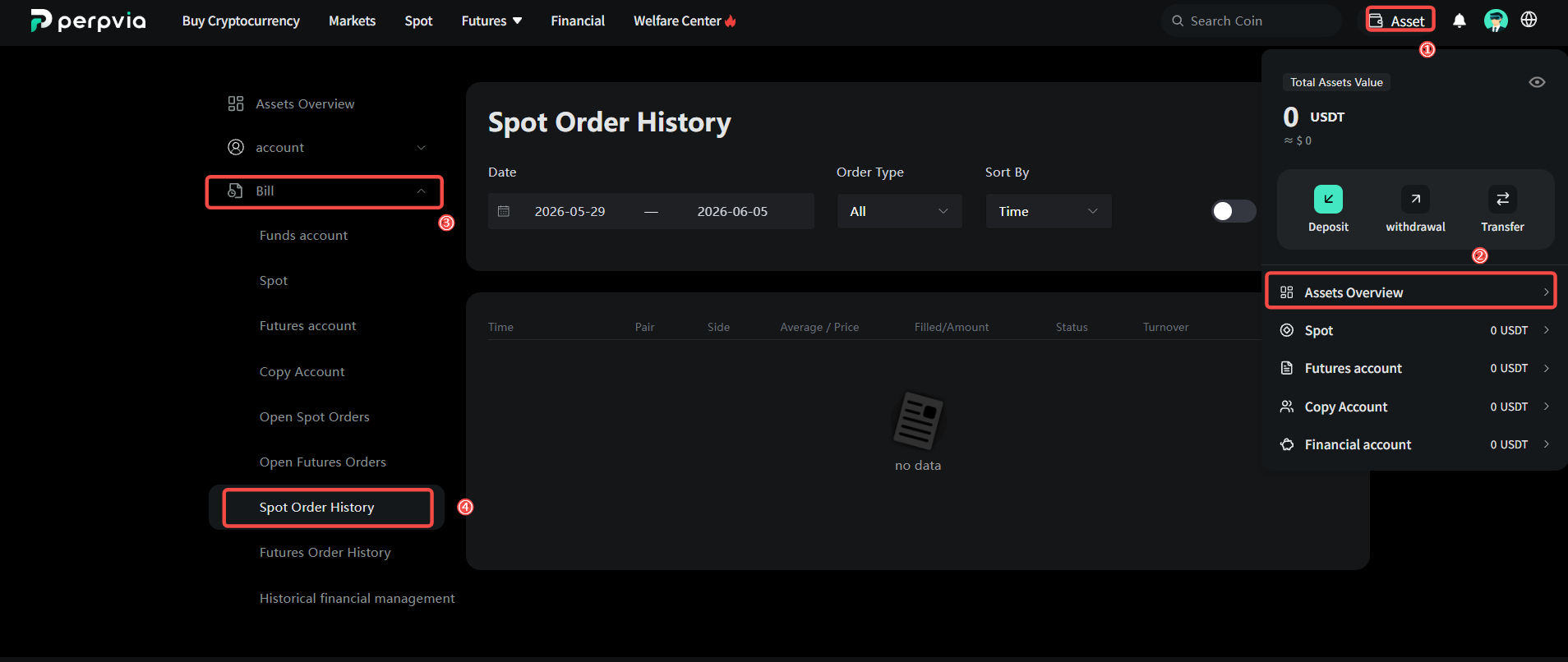Click the withdrawal label
This screenshot has height=662, width=1568.
tap(1415, 227)
